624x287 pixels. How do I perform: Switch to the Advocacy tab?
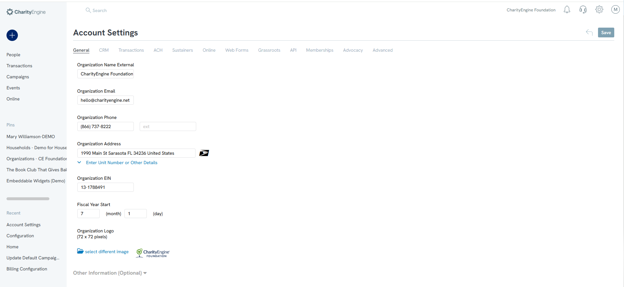pyautogui.click(x=353, y=50)
